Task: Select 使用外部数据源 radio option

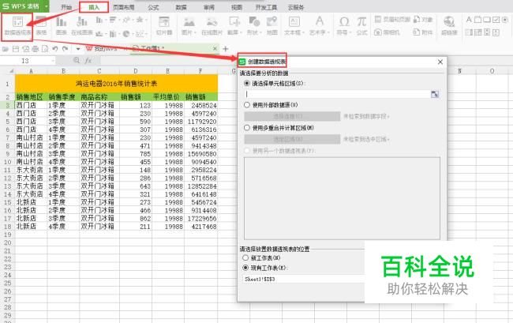Action: click(x=247, y=105)
